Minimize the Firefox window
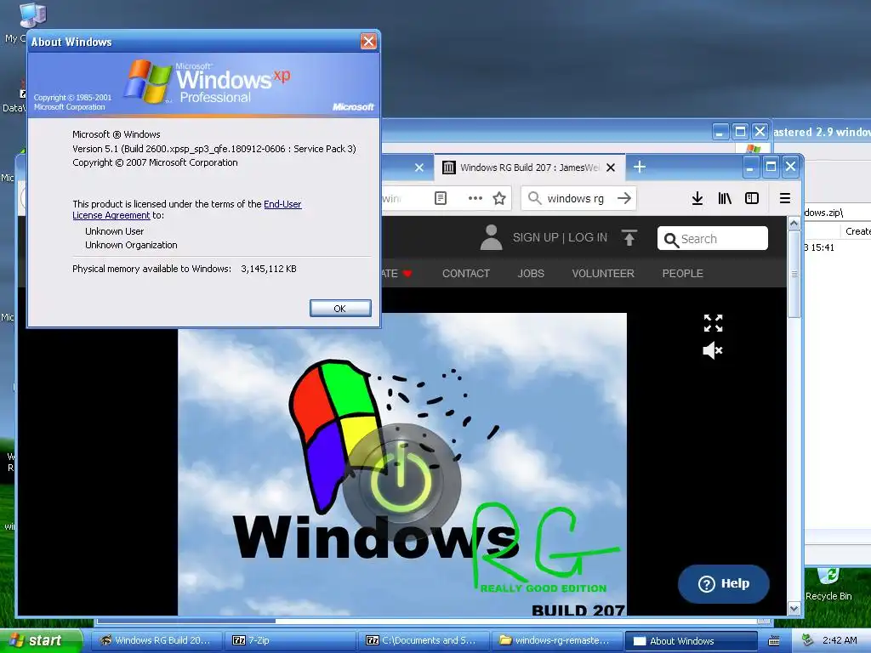871x653 pixels. [750, 167]
